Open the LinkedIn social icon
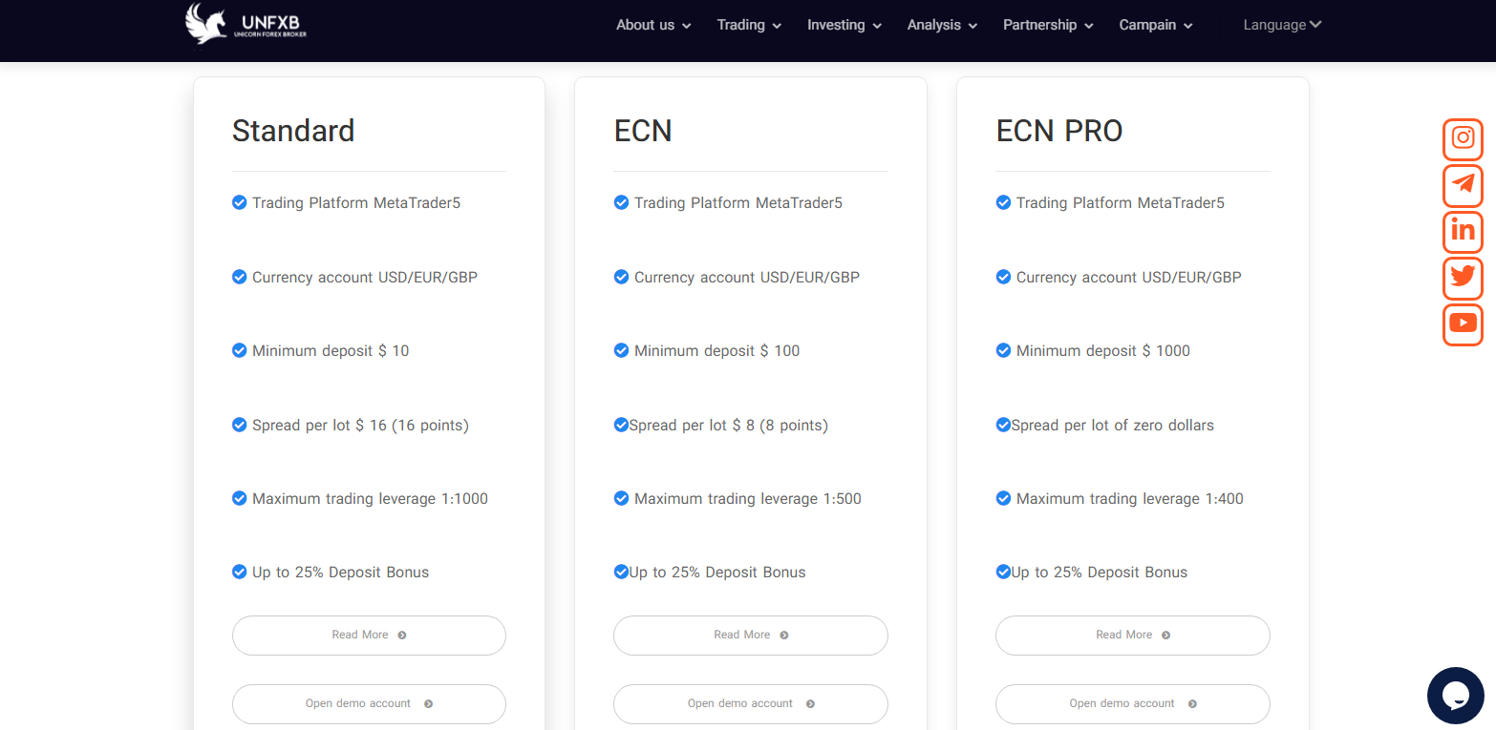Image resolution: width=1496 pixels, height=730 pixels. tap(1462, 231)
